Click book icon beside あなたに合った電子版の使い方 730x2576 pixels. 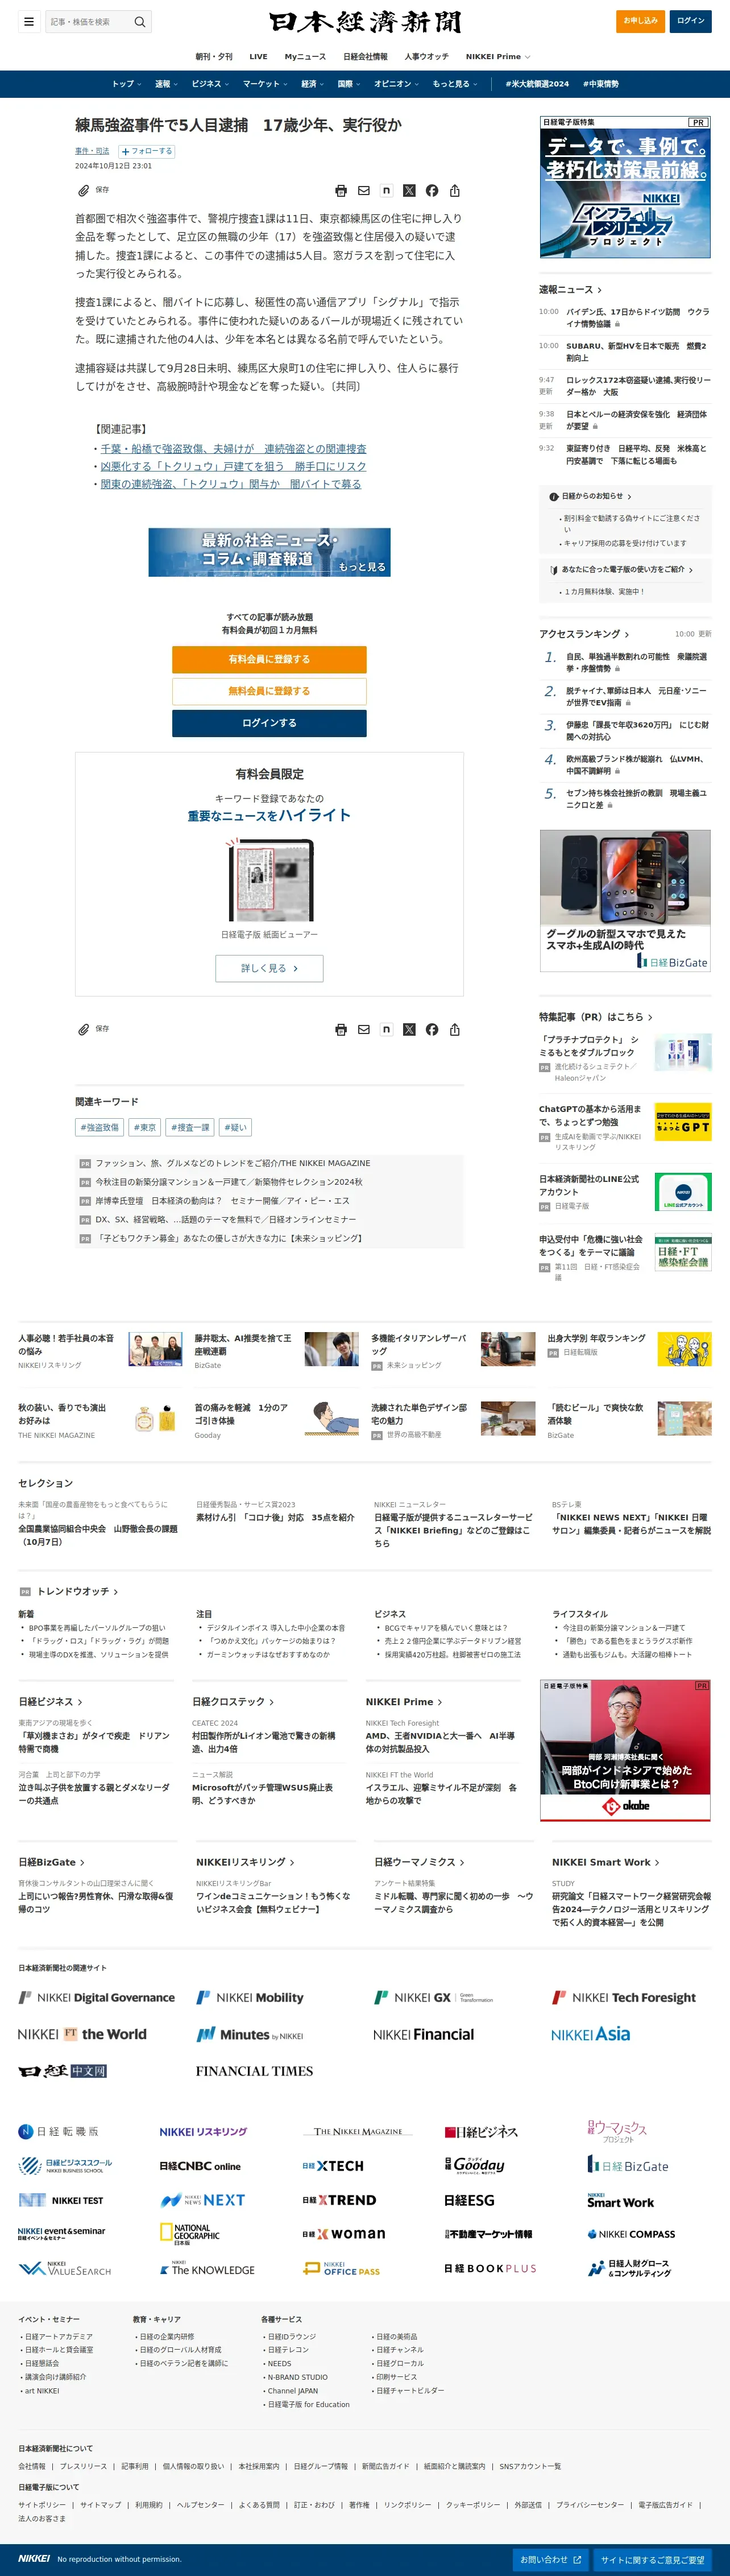coord(554,570)
